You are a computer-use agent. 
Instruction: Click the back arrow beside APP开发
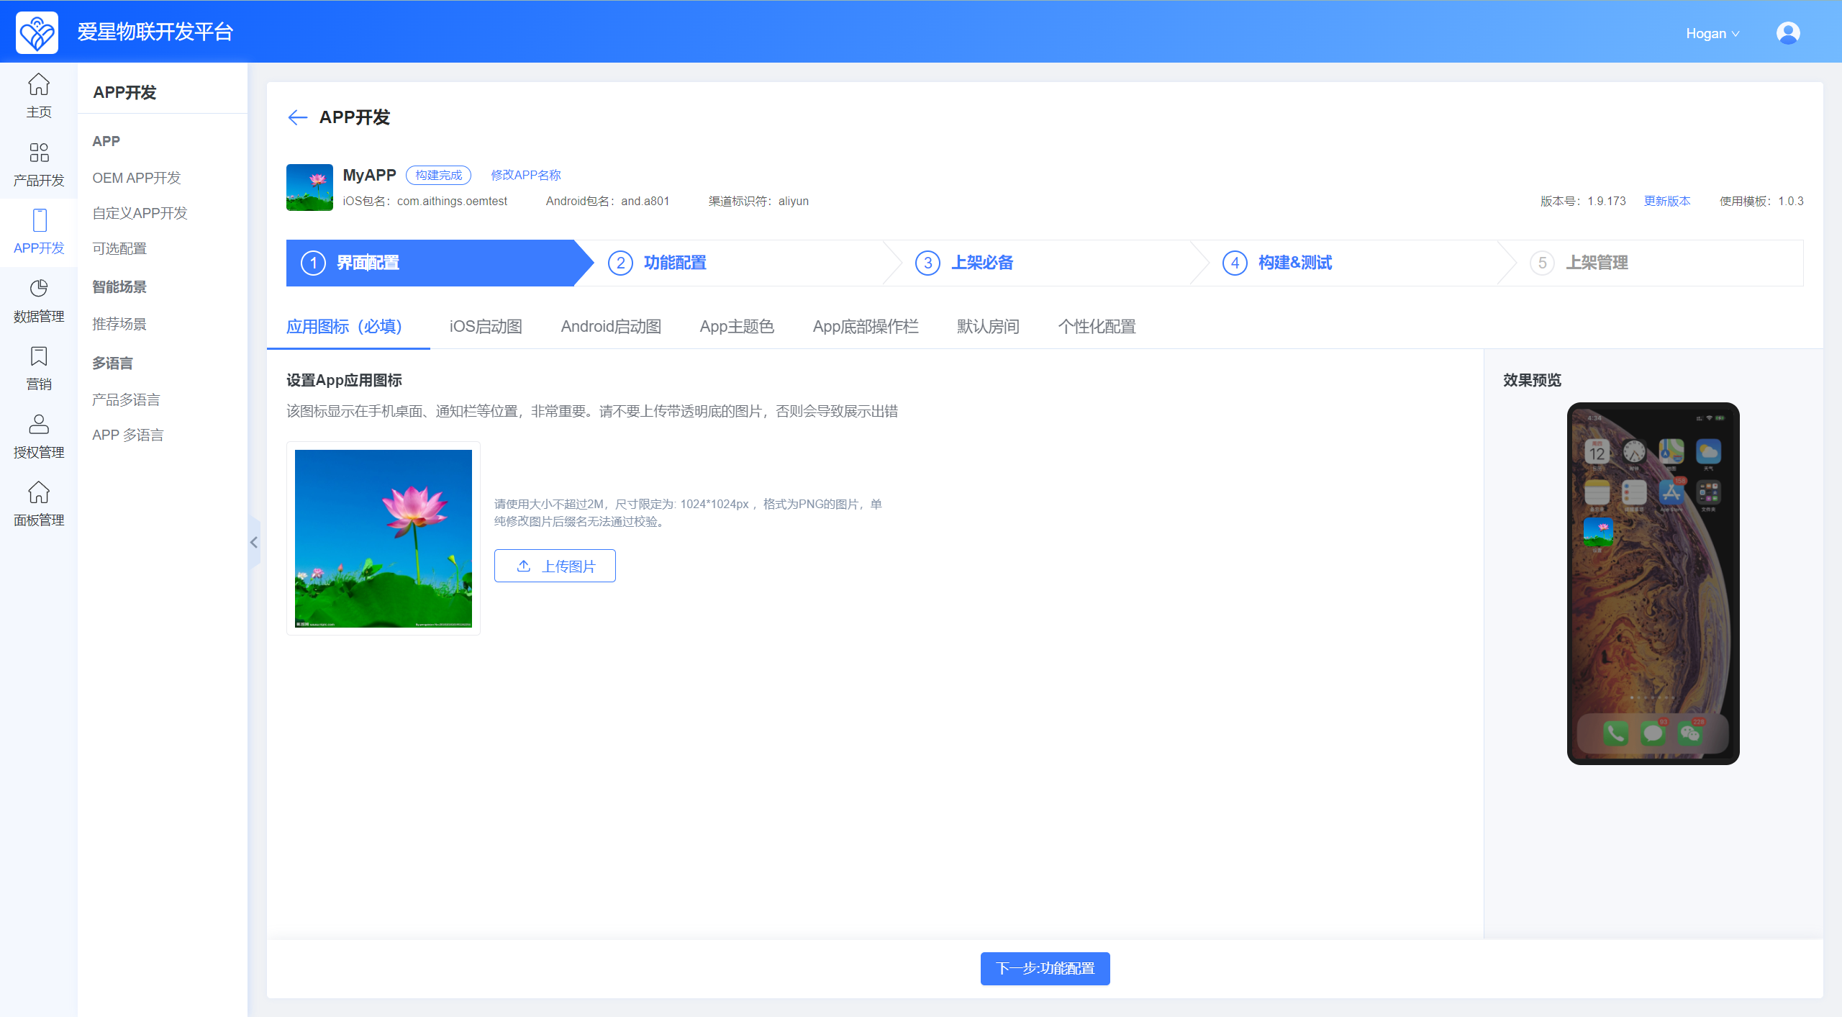tap(297, 117)
